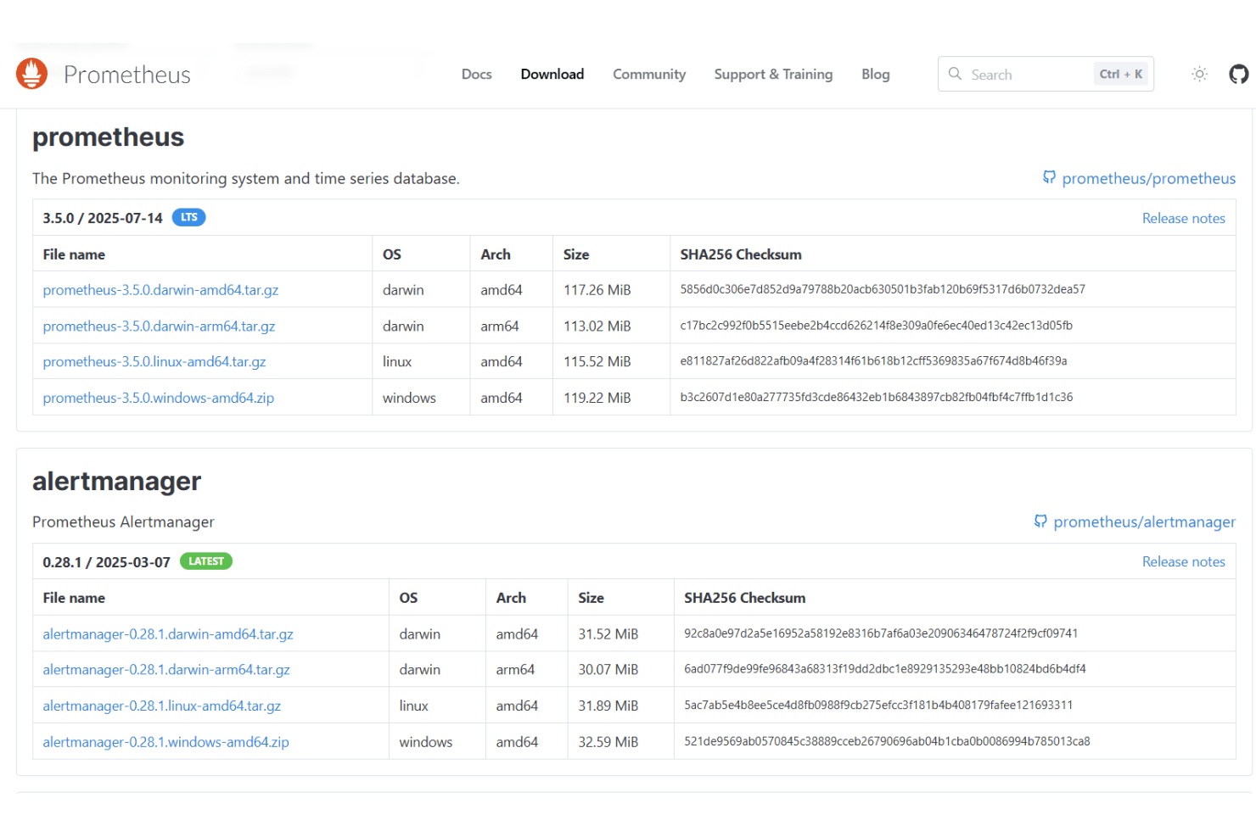Open Release notes for alertmanager 0.28.1
Image resolution: width=1256 pixels, height=837 pixels.
[x=1183, y=561]
